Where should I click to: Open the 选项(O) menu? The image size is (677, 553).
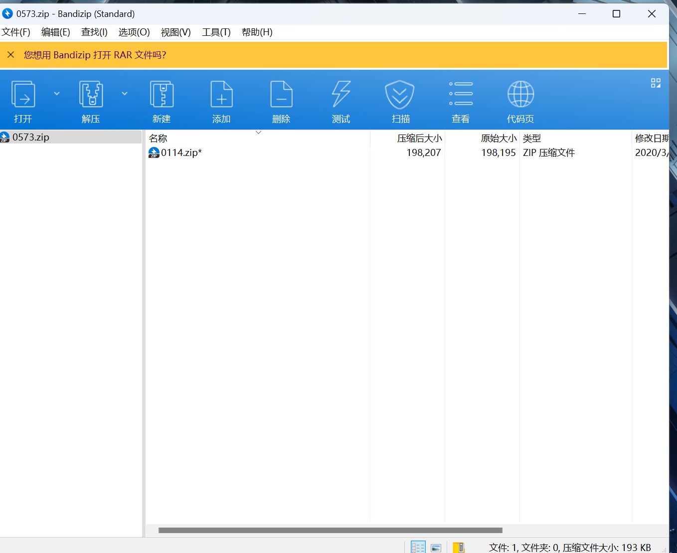tap(134, 32)
